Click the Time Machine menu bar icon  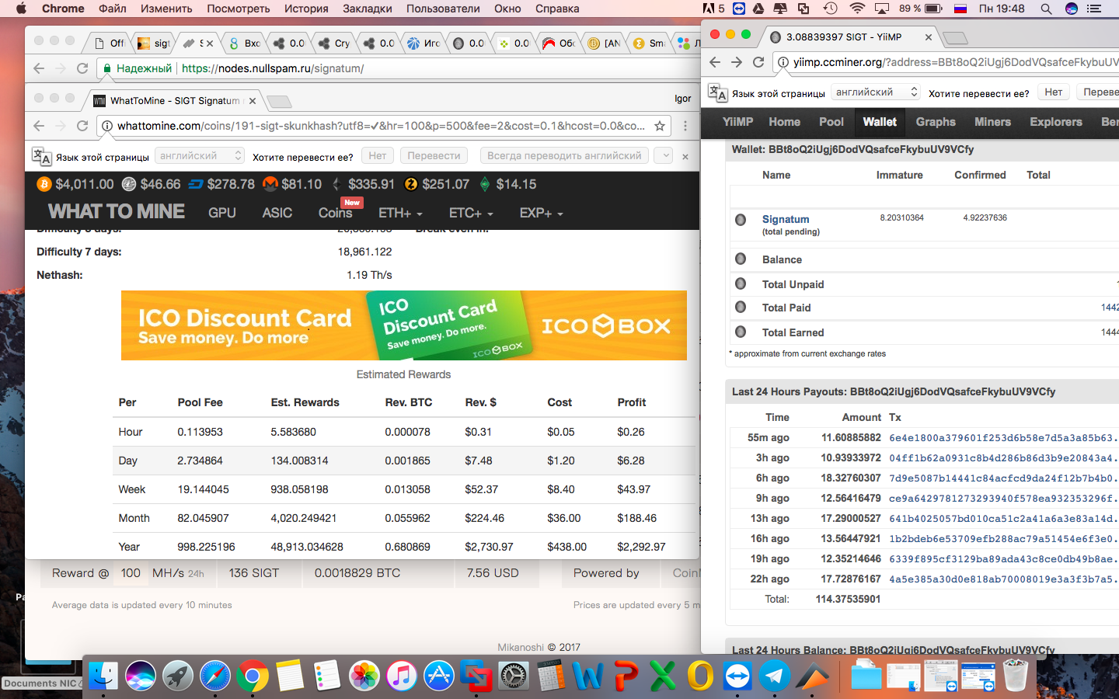(831, 9)
